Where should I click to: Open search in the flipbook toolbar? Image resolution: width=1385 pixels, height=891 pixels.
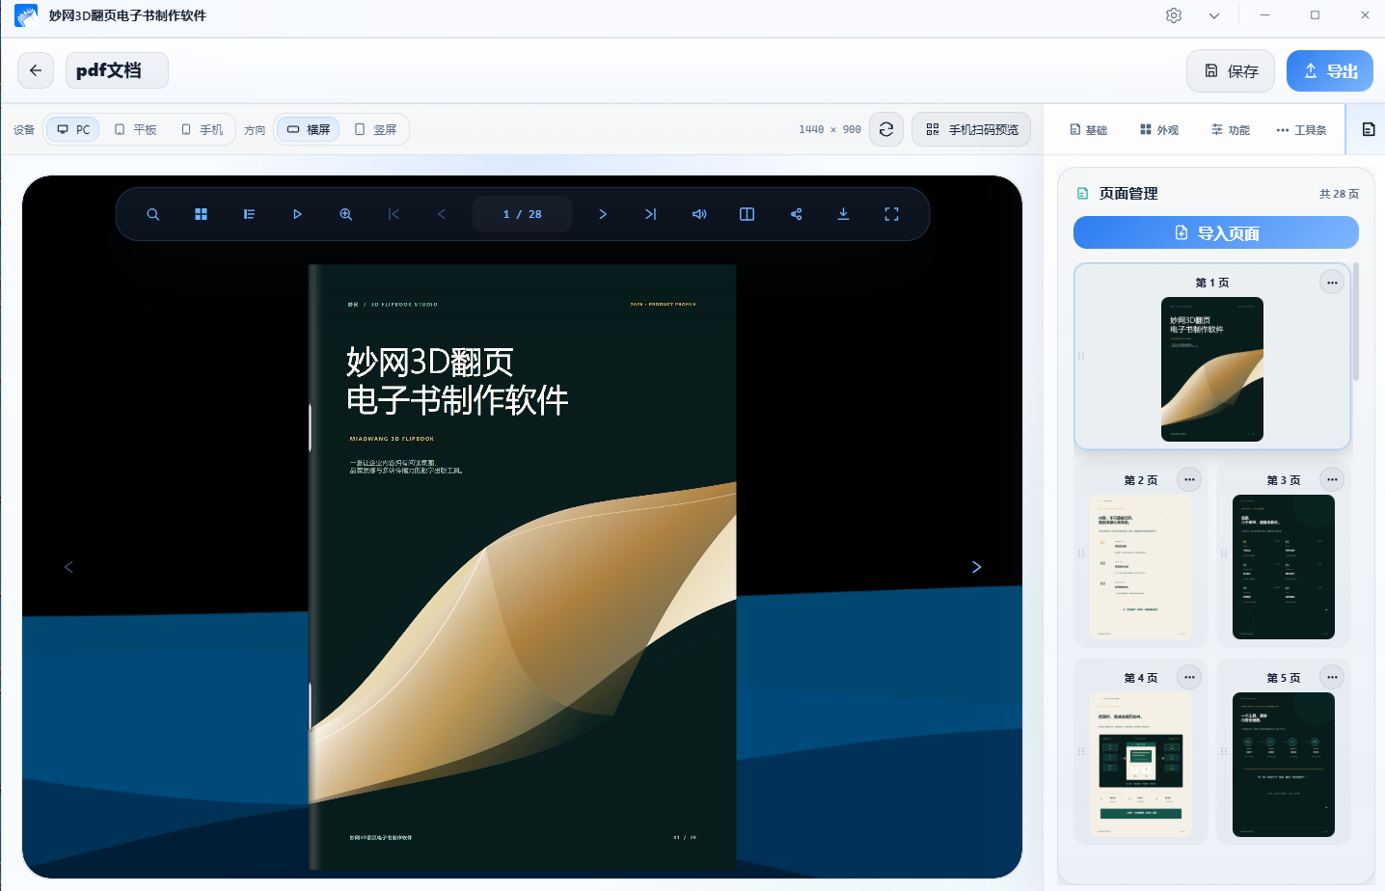pyautogui.click(x=152, y=214)
